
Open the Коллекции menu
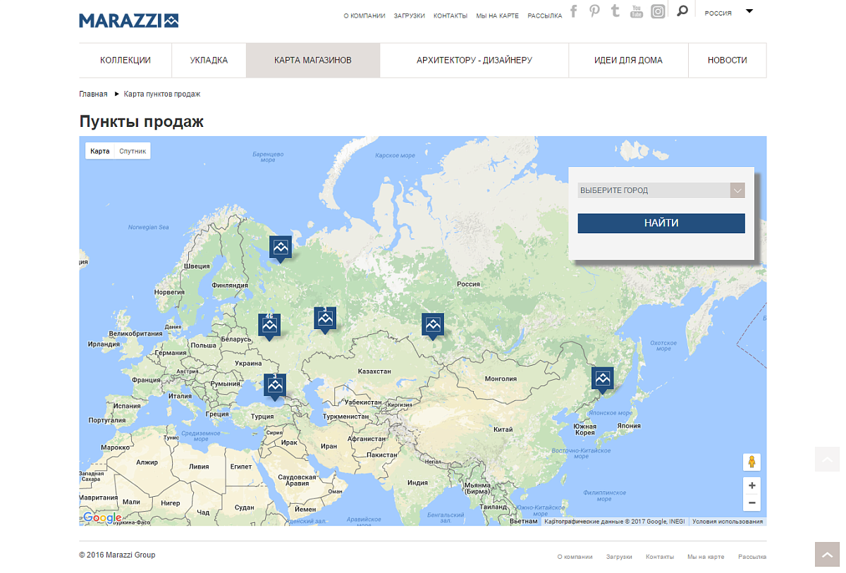(x=125, y=60)
